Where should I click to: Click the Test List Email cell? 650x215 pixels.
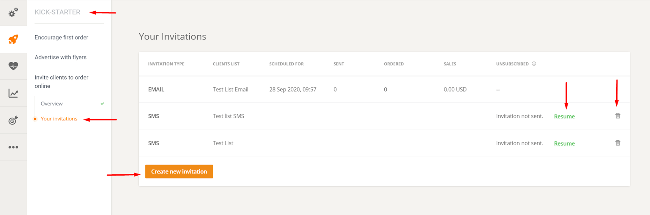point(230,89)
